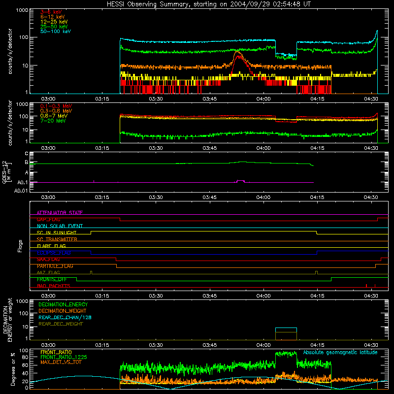Select the REAR_DEC_WEIGHT legend label
The image size is (394, 394).
[x=61, y=324]
